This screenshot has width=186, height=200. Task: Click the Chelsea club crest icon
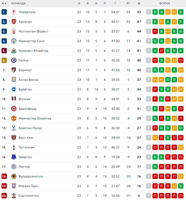[14, 60]
